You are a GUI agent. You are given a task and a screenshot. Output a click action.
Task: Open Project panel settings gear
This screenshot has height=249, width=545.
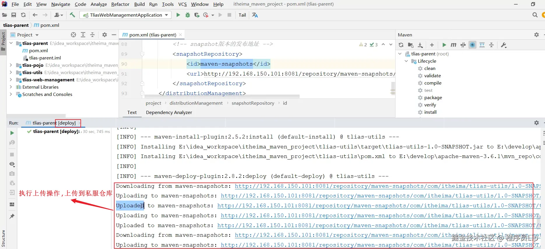[x=105, y=35]
